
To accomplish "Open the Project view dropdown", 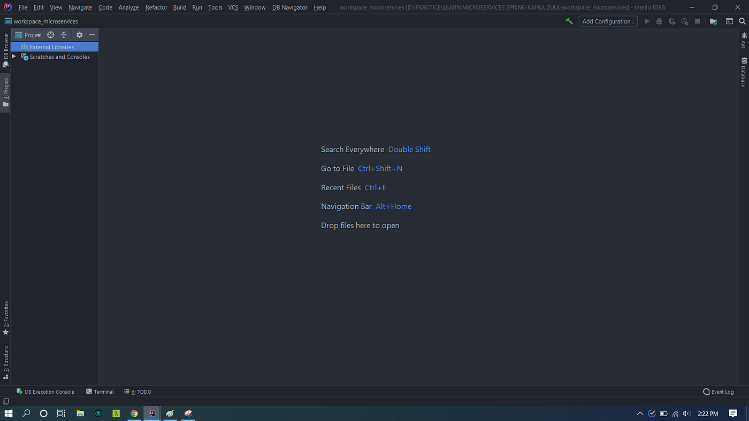I will pos(28,35).
